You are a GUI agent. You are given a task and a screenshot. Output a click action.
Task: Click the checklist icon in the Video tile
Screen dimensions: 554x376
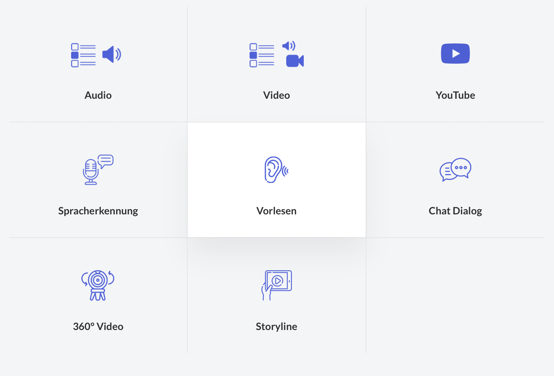(x=262, y=55)
